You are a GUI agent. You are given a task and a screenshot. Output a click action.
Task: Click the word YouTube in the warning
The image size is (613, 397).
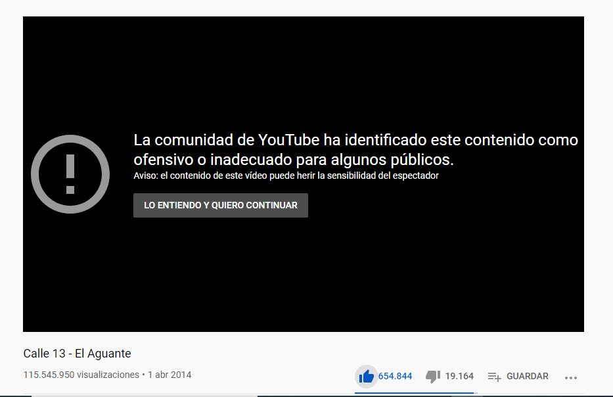[x=288, y=140]
